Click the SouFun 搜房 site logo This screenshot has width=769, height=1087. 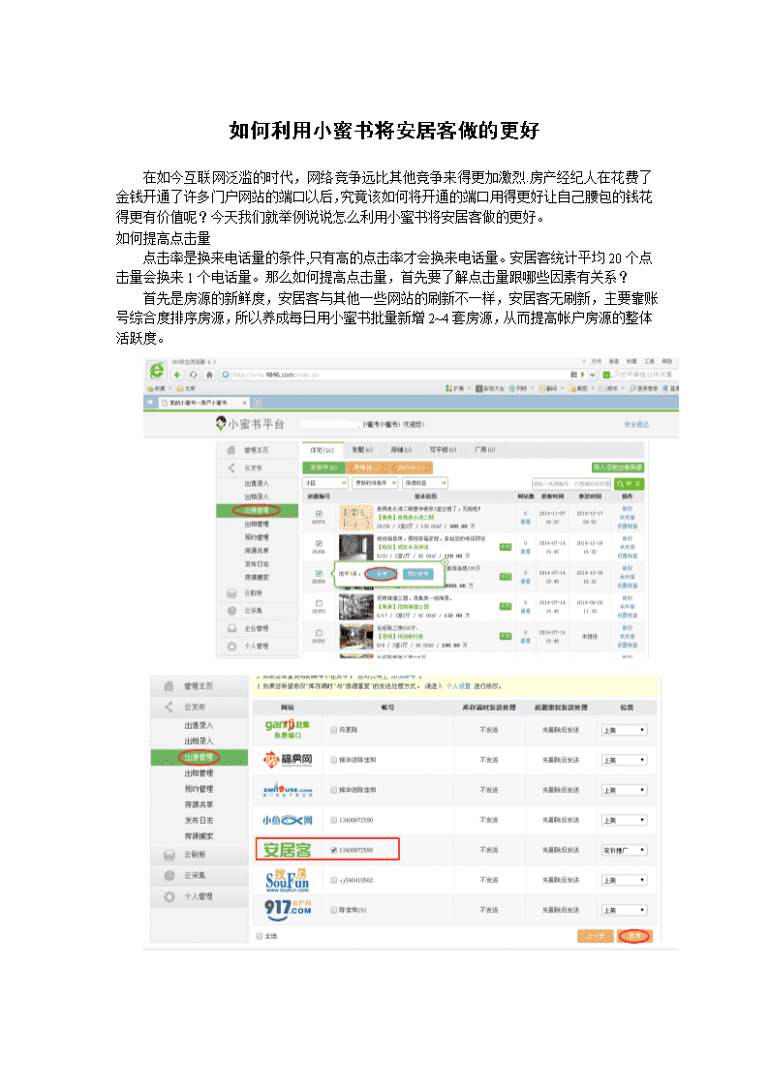(287, 881)
